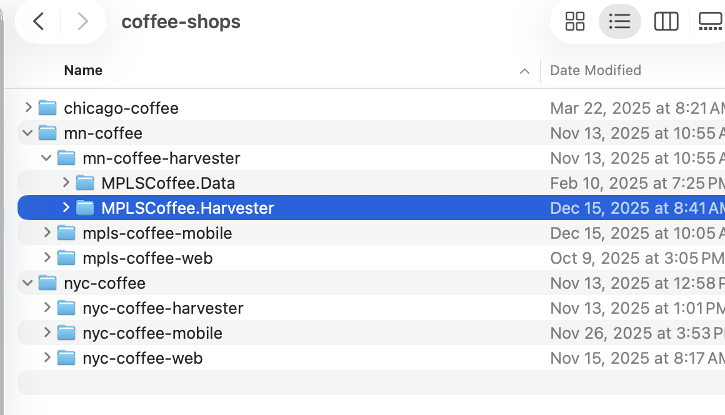Click the forward navigation arrow
This screenshot has width=725, height=415.
point(83,21)
